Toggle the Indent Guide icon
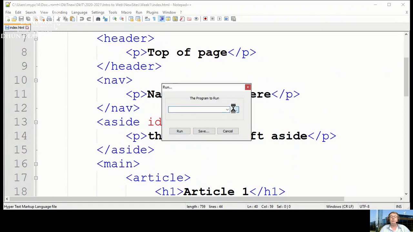 (161, 19)
